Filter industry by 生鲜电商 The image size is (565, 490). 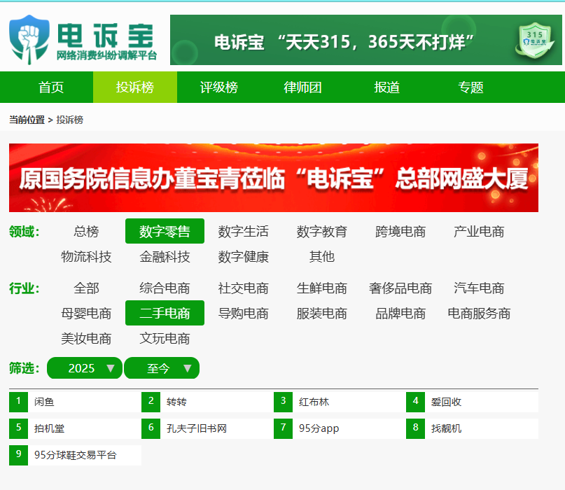[322, 288]
